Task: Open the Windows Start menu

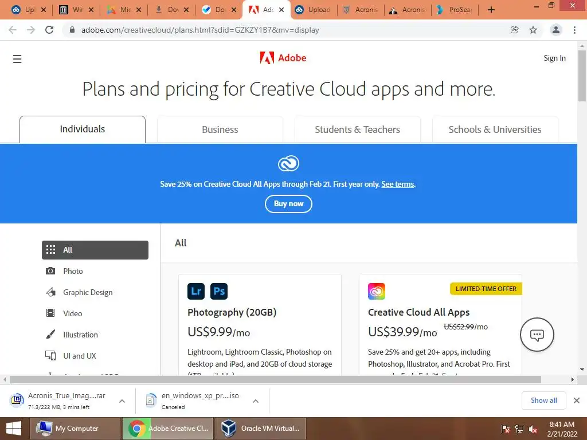Action: tap(14, 429)
